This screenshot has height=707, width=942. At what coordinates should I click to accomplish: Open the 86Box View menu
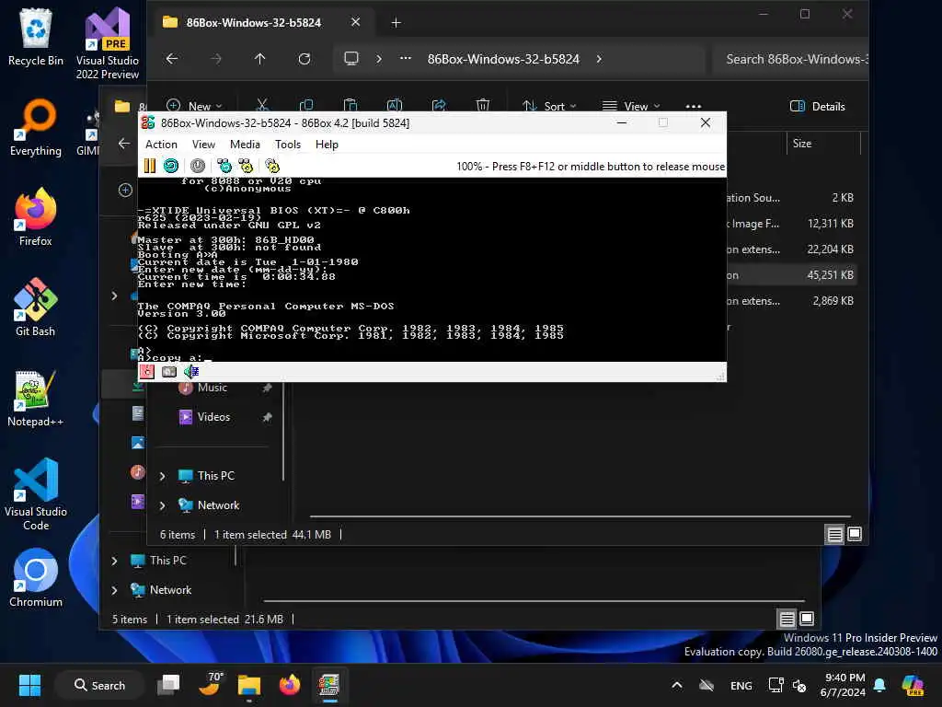pos(203,145)
